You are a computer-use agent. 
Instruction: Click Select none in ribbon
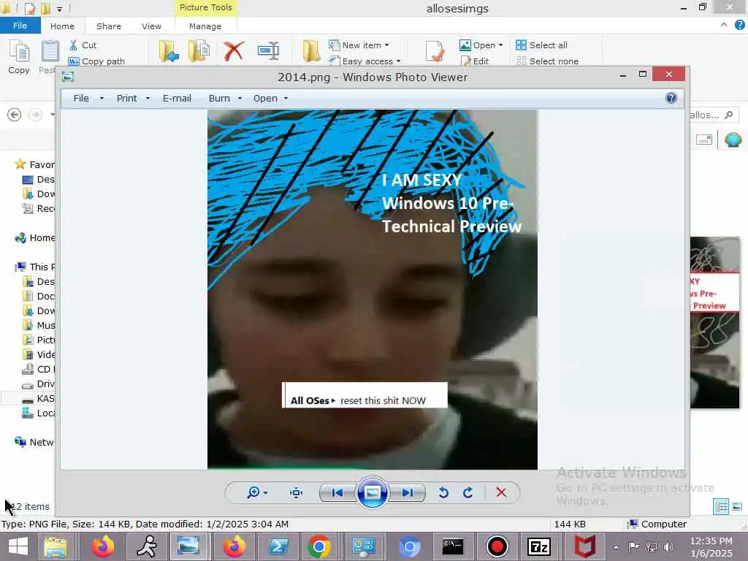coord(547,61)
